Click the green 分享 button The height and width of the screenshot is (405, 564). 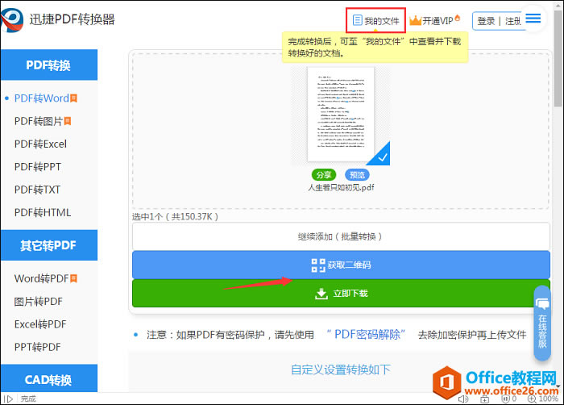coord(324,175)
